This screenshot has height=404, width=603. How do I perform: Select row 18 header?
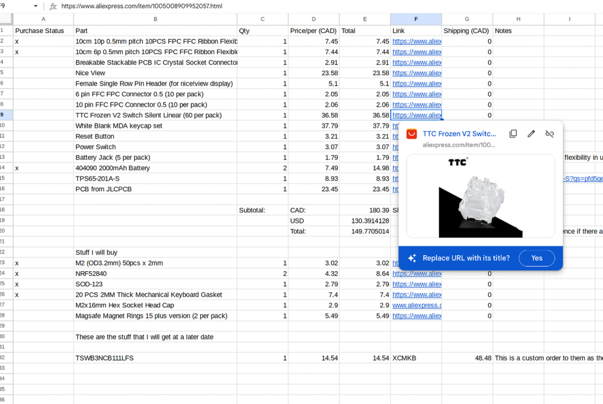click(x=6, y=210)
